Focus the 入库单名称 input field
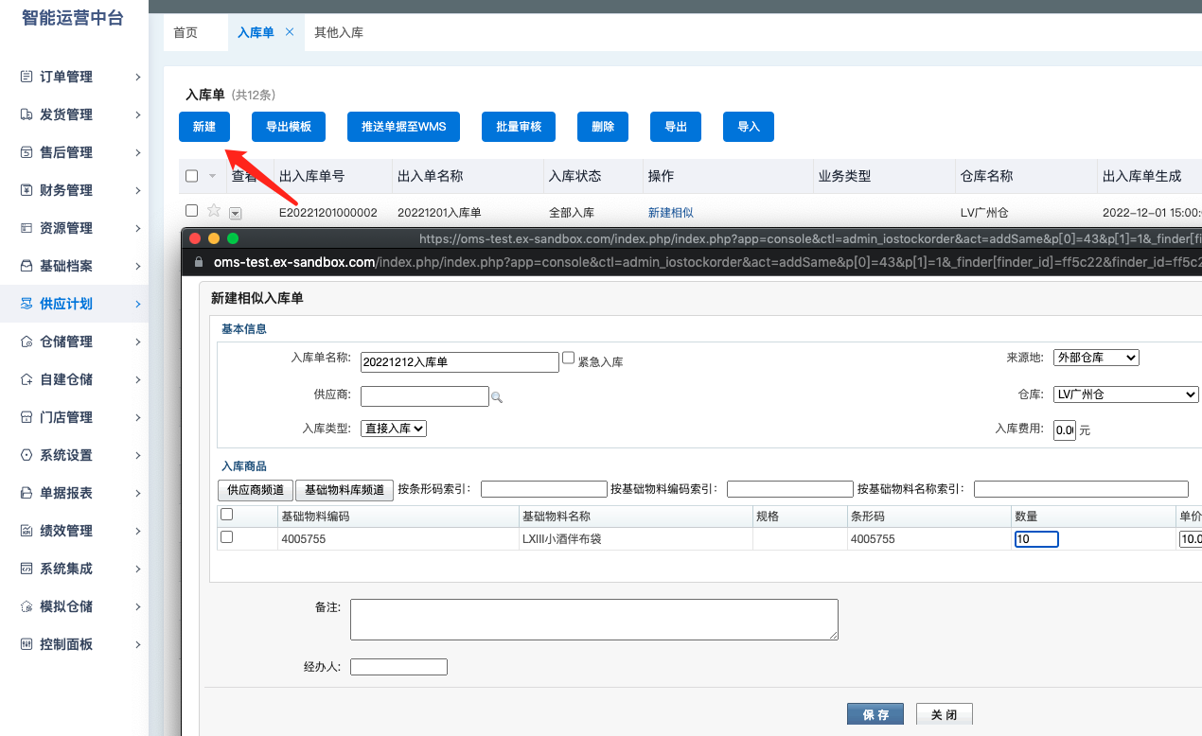1202x736 pixels. coord(460,362)
